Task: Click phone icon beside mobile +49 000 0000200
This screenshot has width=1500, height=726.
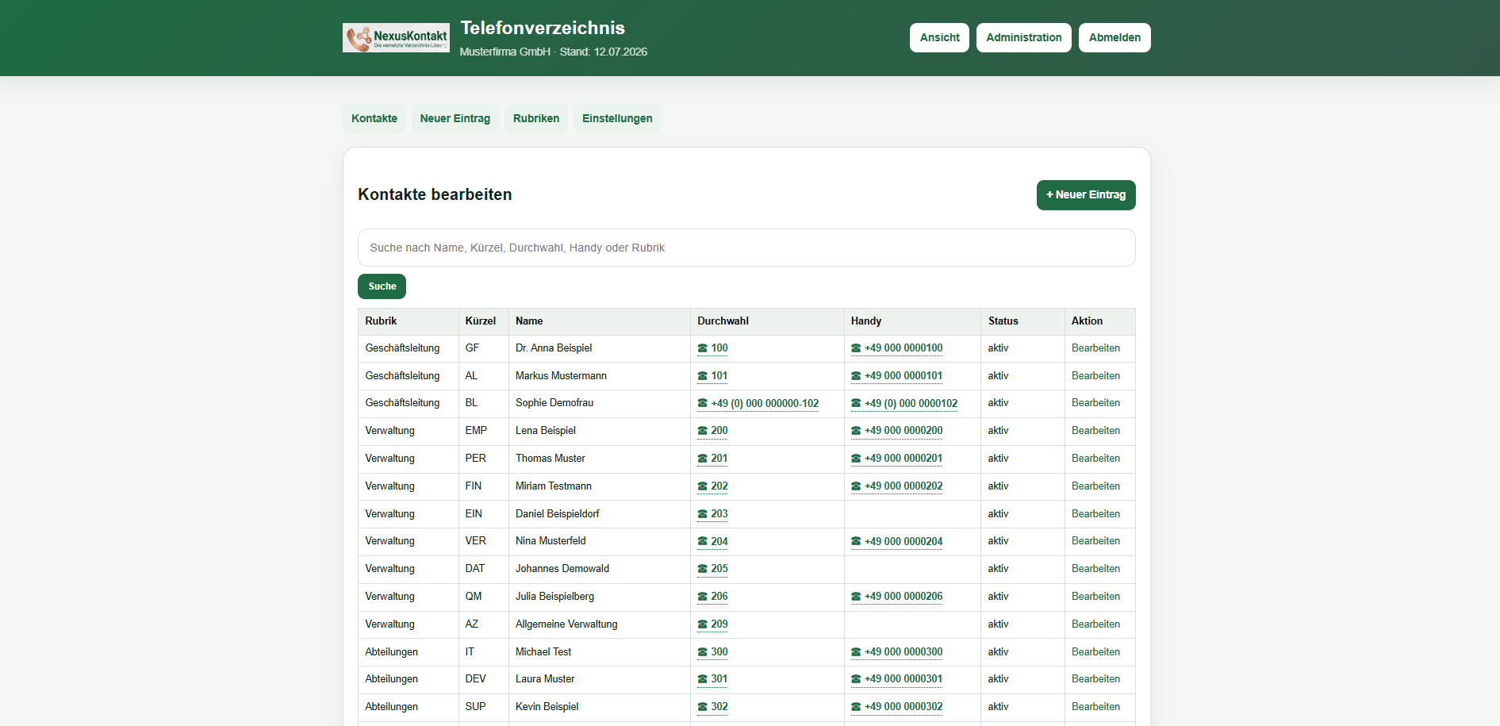Action: (856, 431)
